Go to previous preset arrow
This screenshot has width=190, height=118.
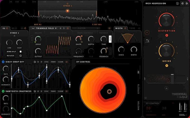tap(182, 3)
